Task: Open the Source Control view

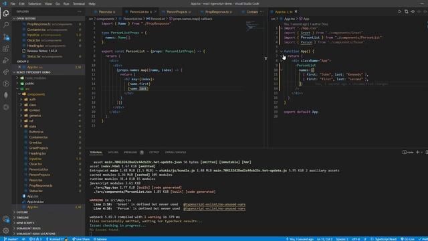Action: click(x=6, y=37)
